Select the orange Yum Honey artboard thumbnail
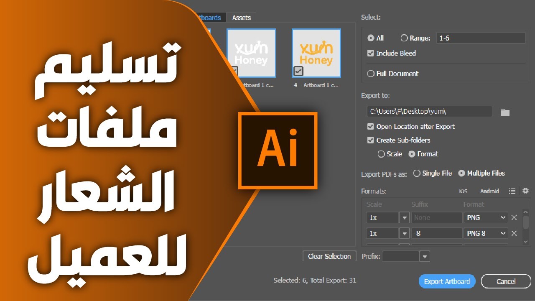Viewport: 535px width, 301px height. click(316, 53)
